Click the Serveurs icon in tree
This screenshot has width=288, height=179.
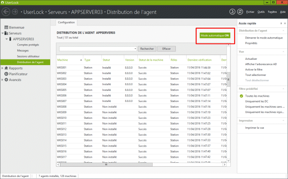(6, 33)
